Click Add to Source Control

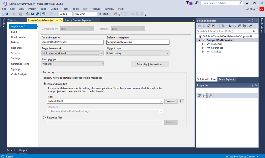pyautogui.click(x=243, y=156)
